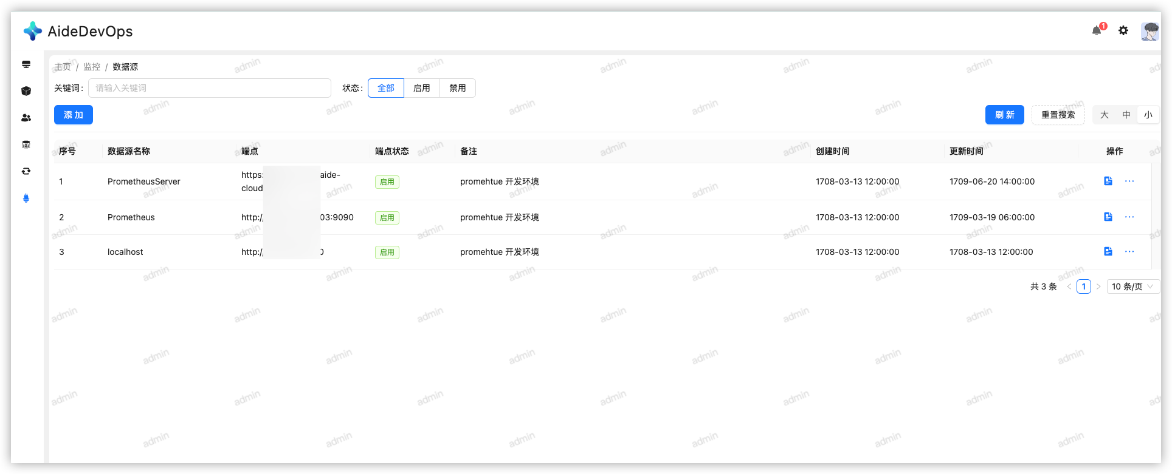The image size is (1172, 474).
Task: Click the 添加 button
Action: (74, 115)
